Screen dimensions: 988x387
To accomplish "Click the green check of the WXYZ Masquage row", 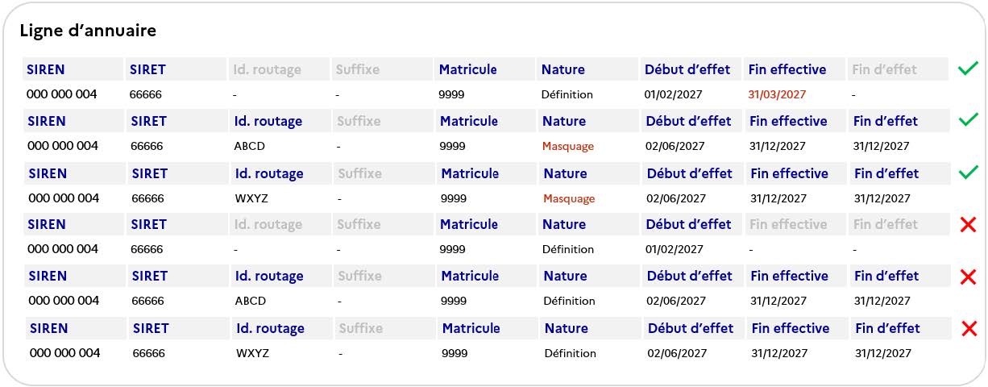I will (968, 173).
